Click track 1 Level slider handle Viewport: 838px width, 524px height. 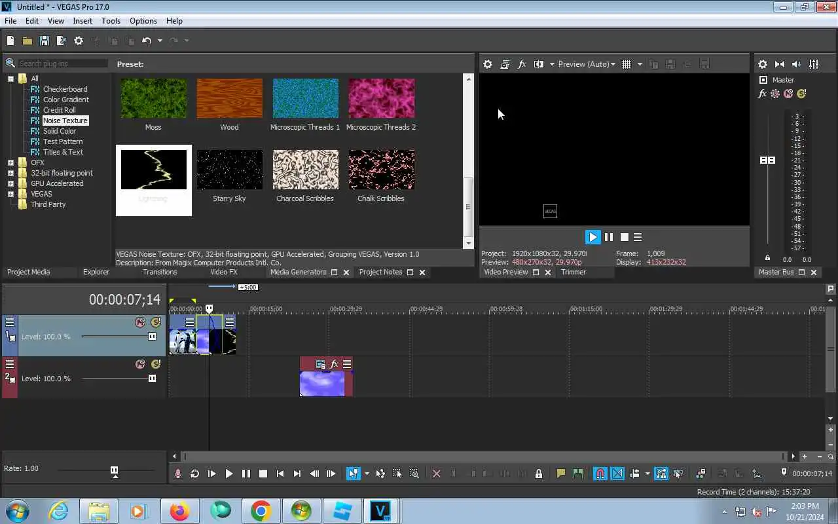click(152, 337)
